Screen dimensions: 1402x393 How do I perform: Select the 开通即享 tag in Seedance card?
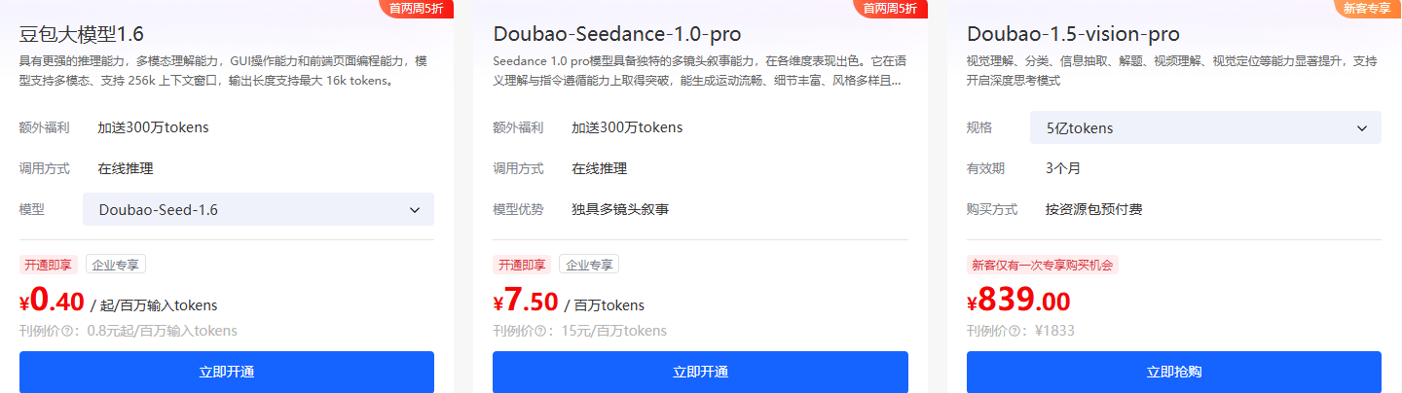coord(522,265)
